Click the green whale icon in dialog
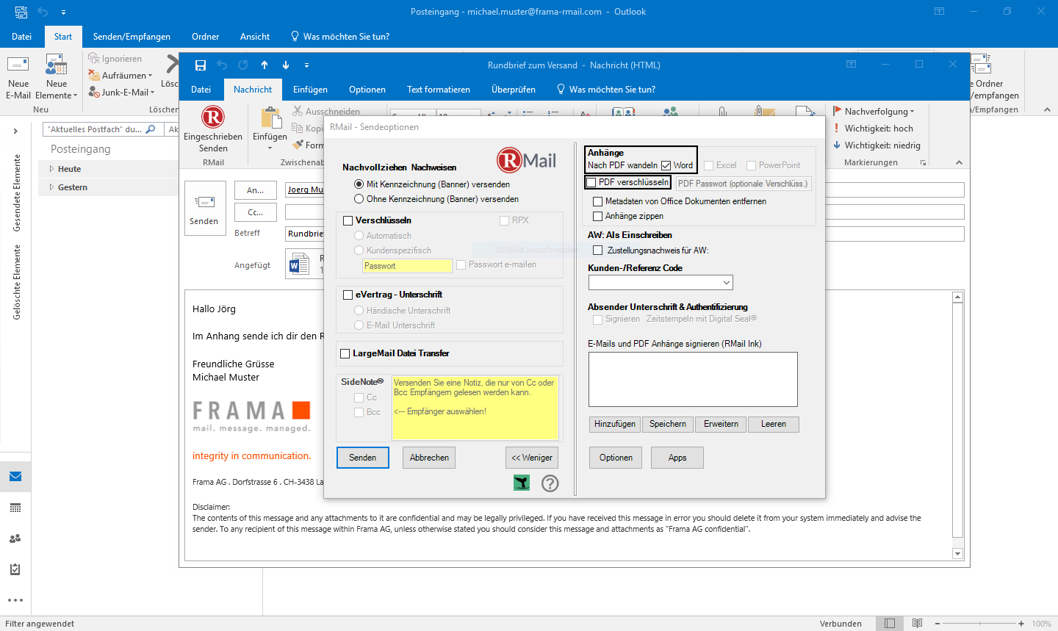Image resolution: width=1058 pixels, height=631 pixels. (x=522, y=483)
